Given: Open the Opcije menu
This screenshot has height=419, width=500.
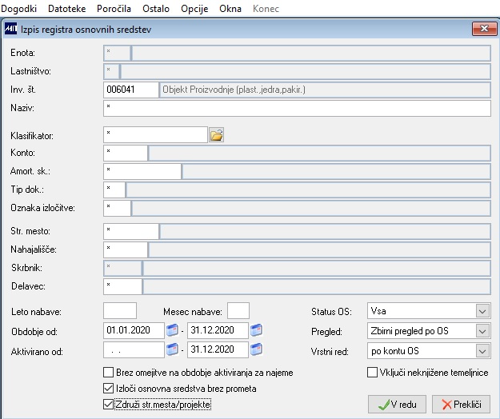Looking at the screenshot, I should 194,9.
